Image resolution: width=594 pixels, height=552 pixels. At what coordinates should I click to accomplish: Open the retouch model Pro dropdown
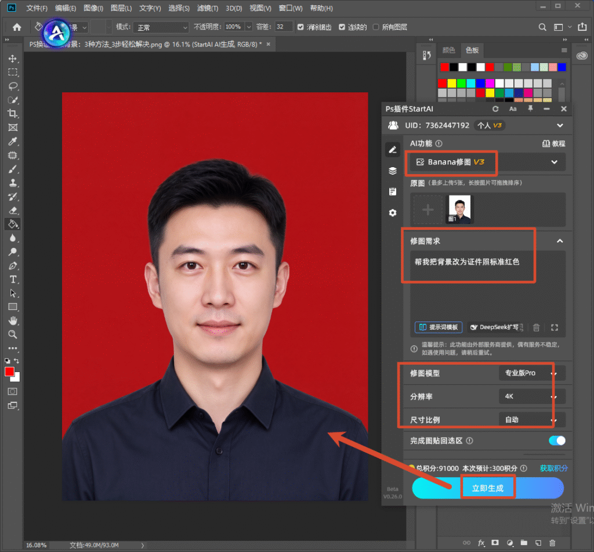click(x=531, y=373)
